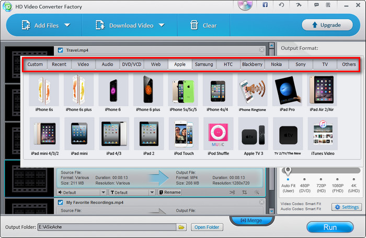Image resolution: width=366 pixels, height=238 pixels.
Task: Select the iPad Pro preset
Action: pos(287,93)
